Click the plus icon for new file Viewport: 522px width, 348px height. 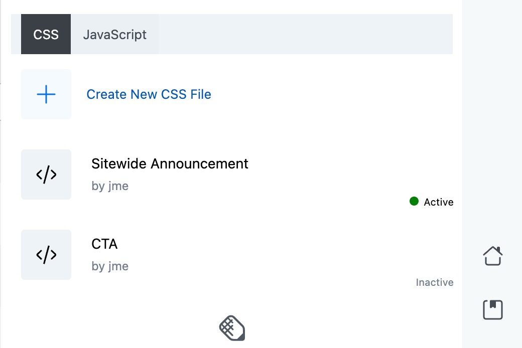click(46, 94)
